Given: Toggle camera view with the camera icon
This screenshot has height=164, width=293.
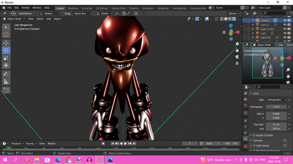Looking at the screenshot, I should tap(237, 57).
